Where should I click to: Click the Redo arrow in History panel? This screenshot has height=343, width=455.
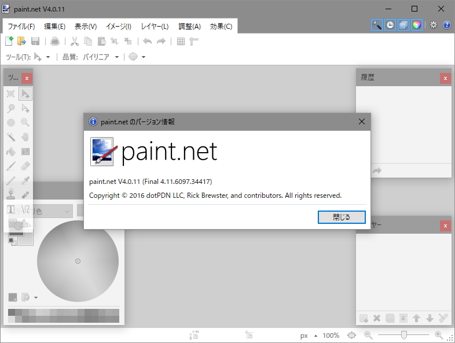coord(377,171)
